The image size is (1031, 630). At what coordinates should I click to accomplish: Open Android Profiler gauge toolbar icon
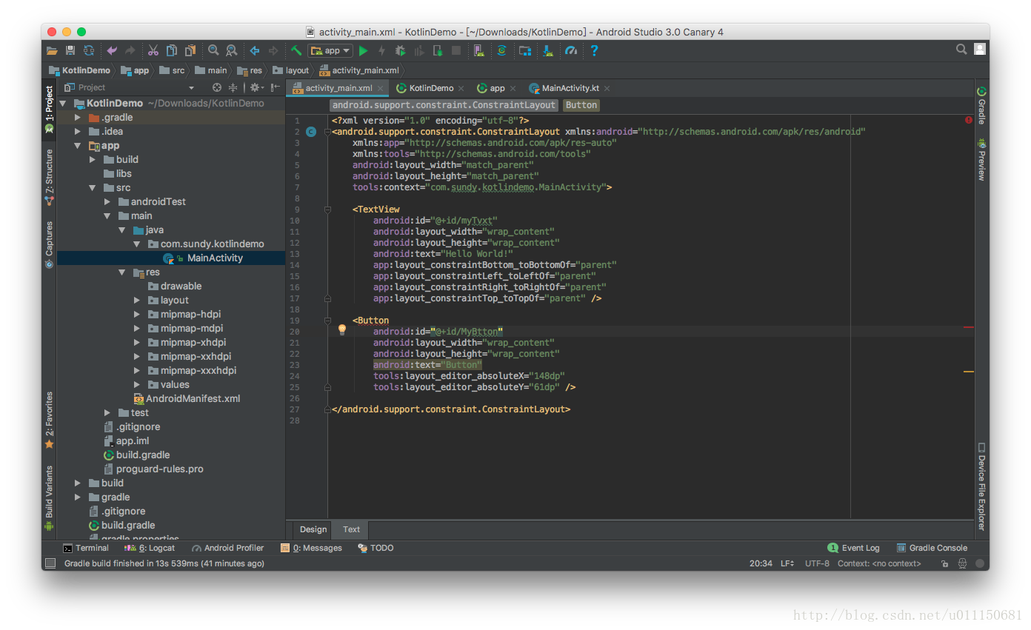(x=571, y=51)
